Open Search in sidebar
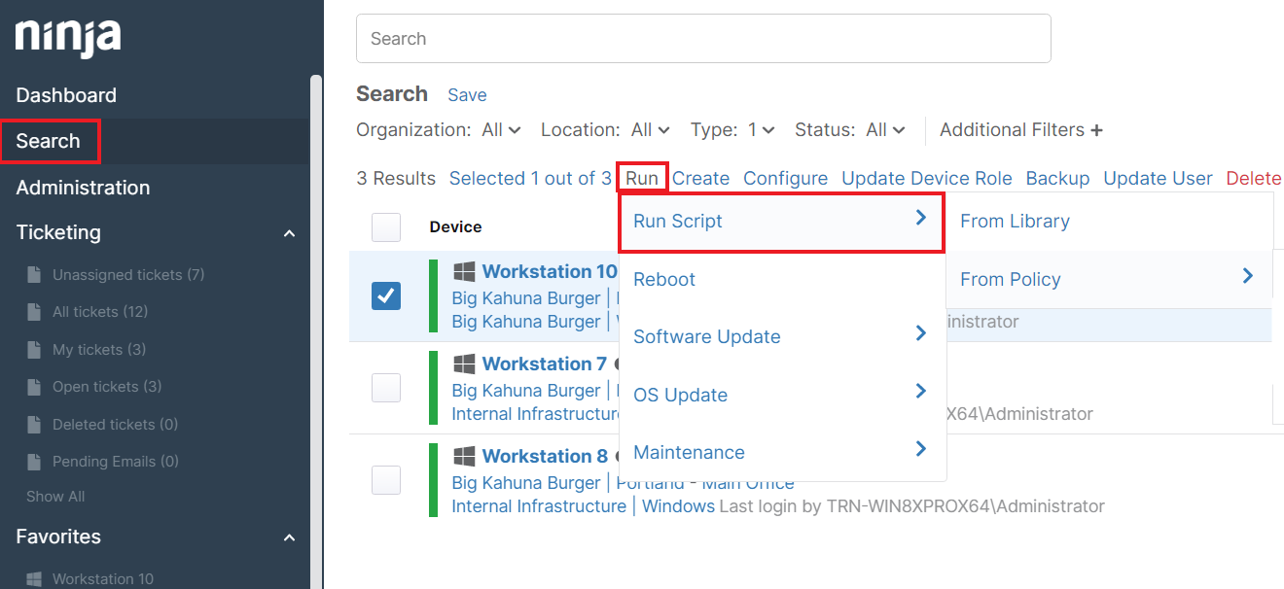 pos(48,141)
